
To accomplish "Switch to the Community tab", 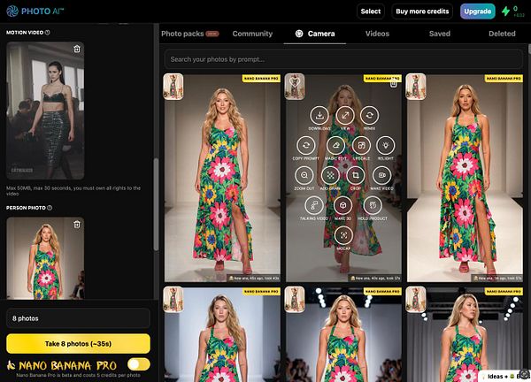I will pos(252,34).
